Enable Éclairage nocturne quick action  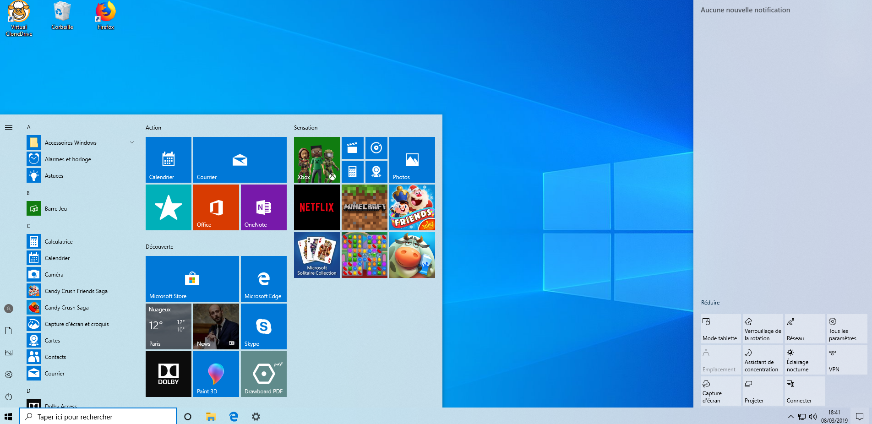tap(805, 360)
